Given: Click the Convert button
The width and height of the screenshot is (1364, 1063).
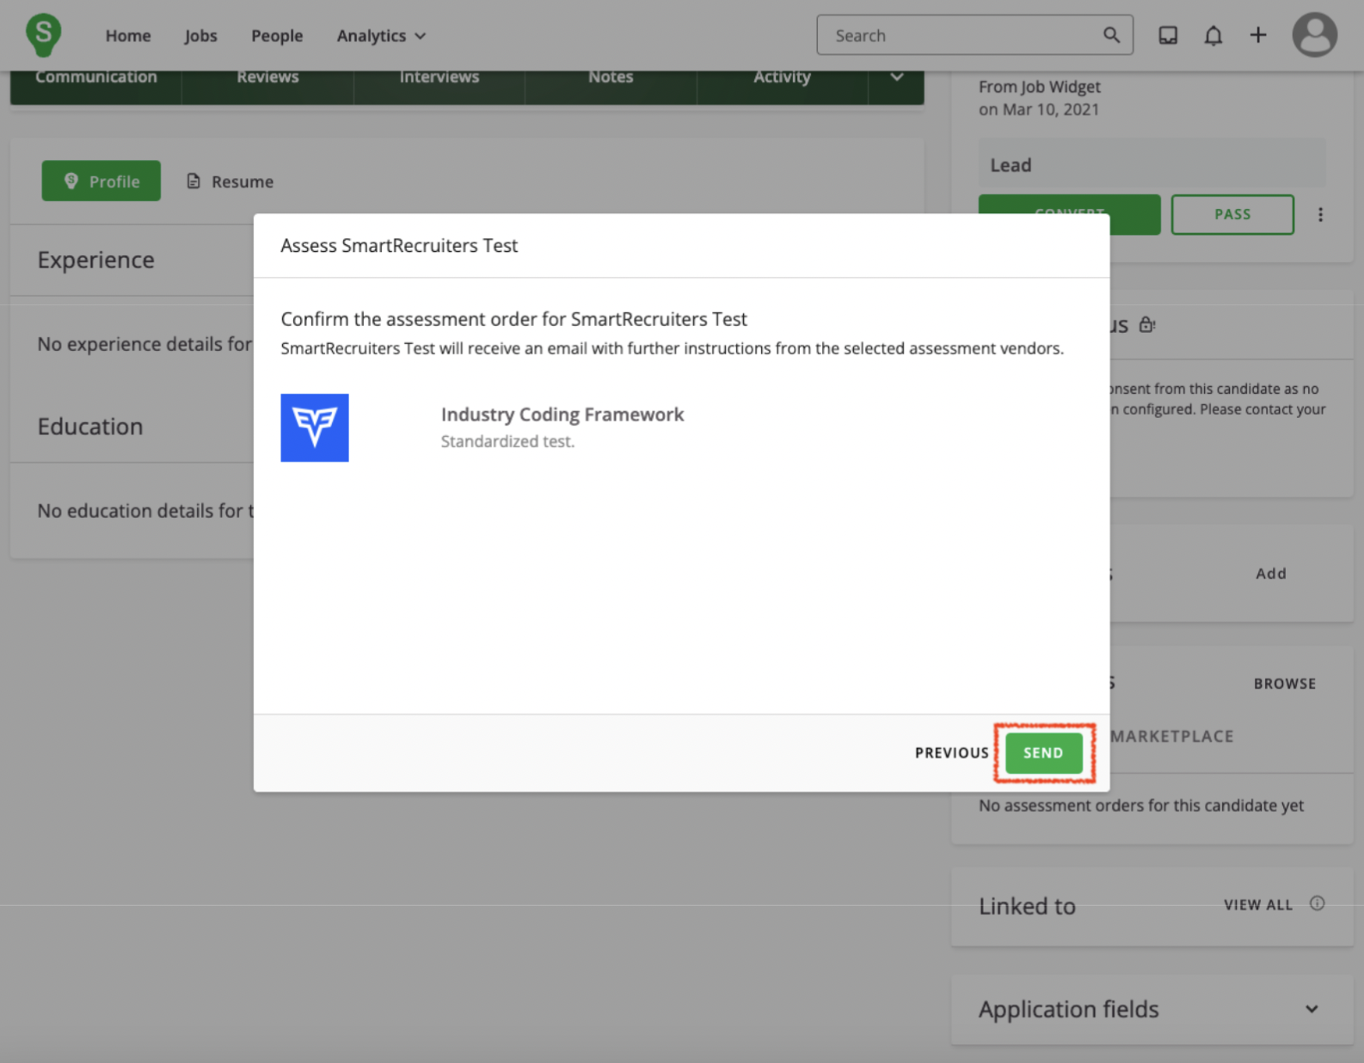Looking at the screenshot, I should (x=1069, y=214).
